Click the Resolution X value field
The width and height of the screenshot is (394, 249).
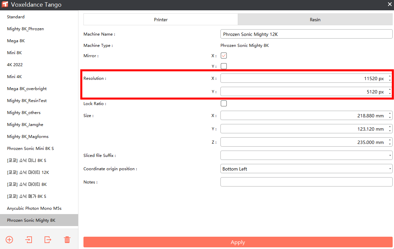click(303, 78)
